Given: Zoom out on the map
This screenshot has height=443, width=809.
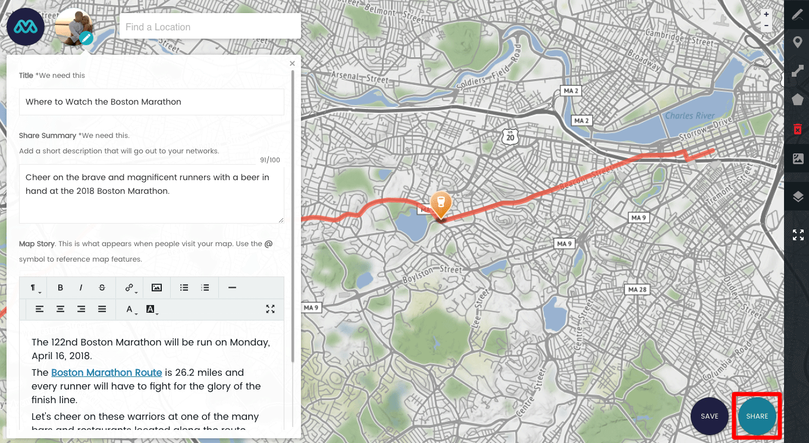Looking at the screenshot, I should 766,26.
